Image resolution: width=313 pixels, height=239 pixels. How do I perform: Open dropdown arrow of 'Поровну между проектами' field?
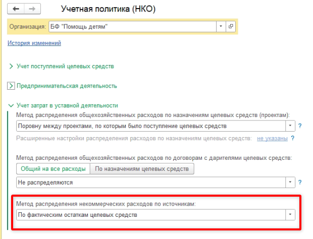290,126
